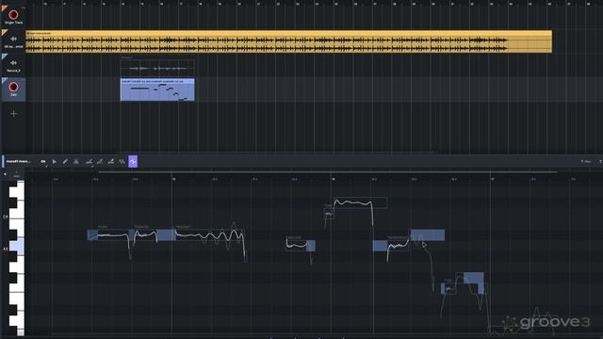
Task: Select the Record_3 audio waveform clip
Action: (157, 68)
